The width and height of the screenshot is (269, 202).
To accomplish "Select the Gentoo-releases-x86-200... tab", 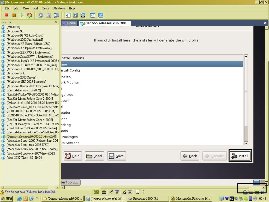I will [105, 23].
